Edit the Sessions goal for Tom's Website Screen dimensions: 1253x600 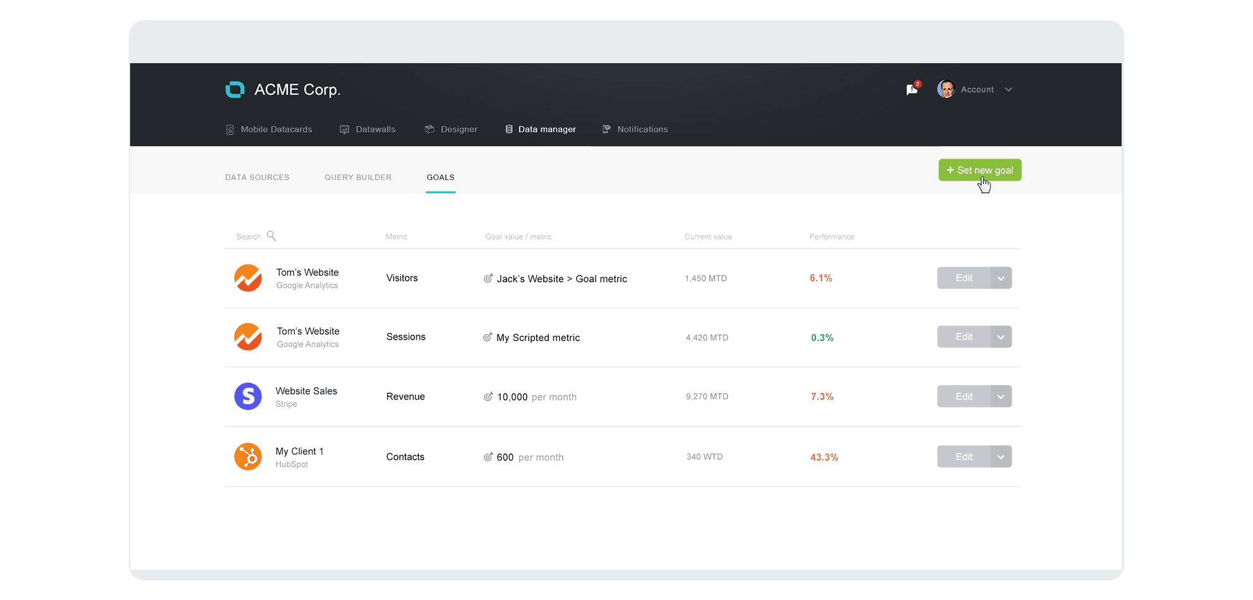(x=964, y=337)
